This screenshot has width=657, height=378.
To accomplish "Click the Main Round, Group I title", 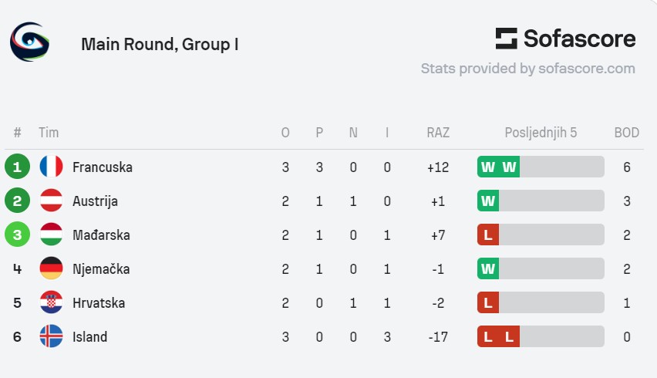I will (160, 45).
